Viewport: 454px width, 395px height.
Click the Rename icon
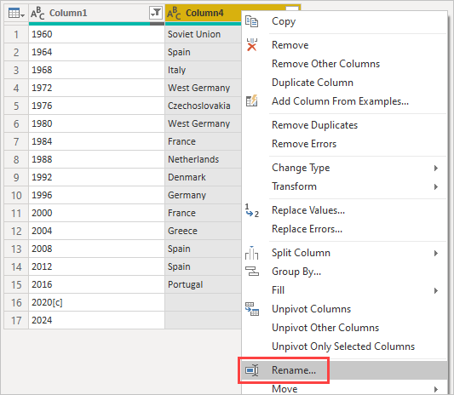click(251, 370)
